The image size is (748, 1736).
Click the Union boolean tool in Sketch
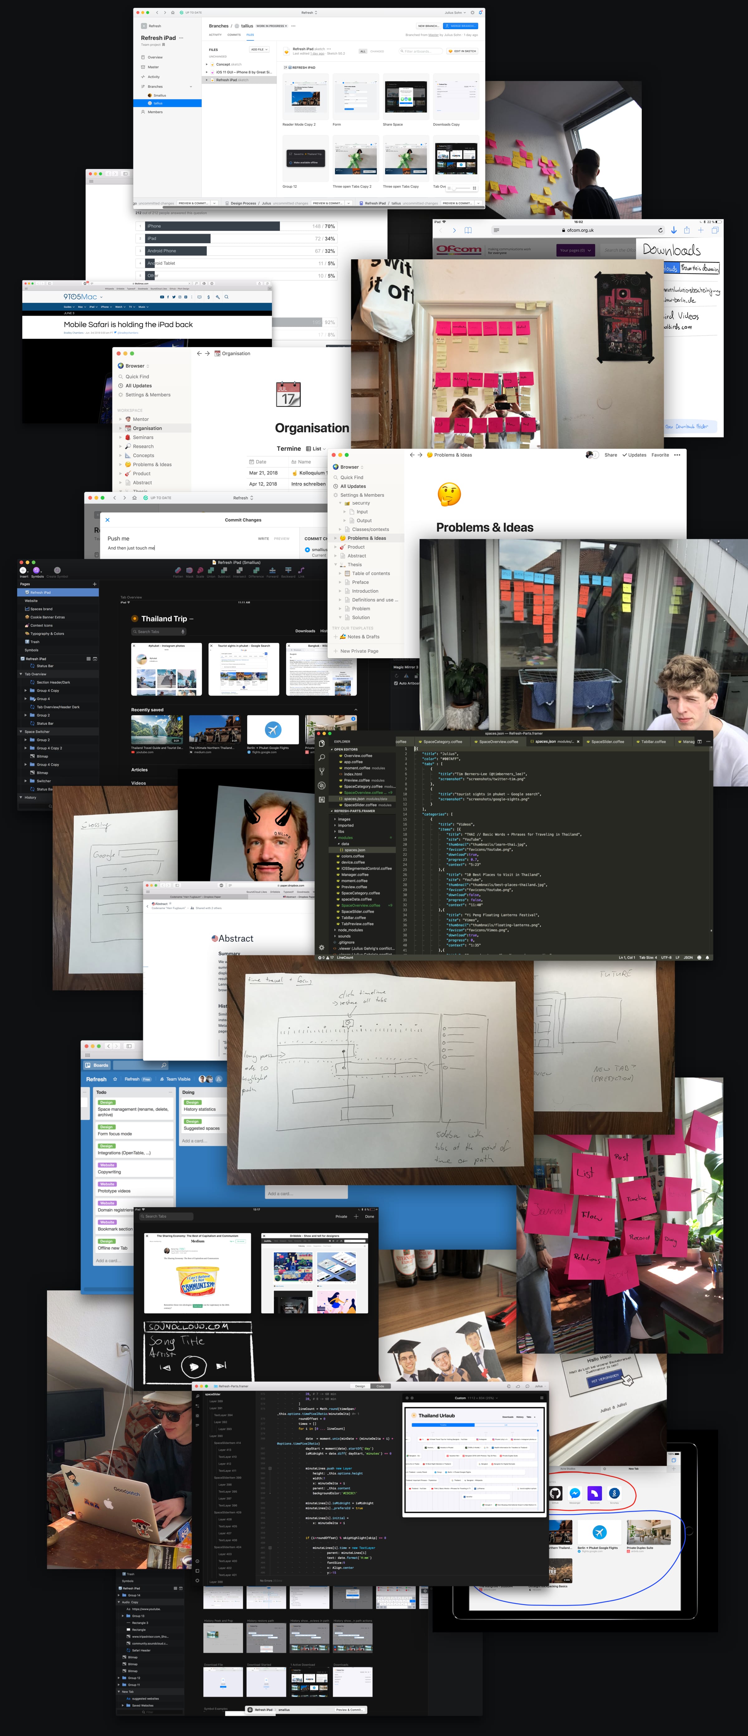[x=211, y=572]
